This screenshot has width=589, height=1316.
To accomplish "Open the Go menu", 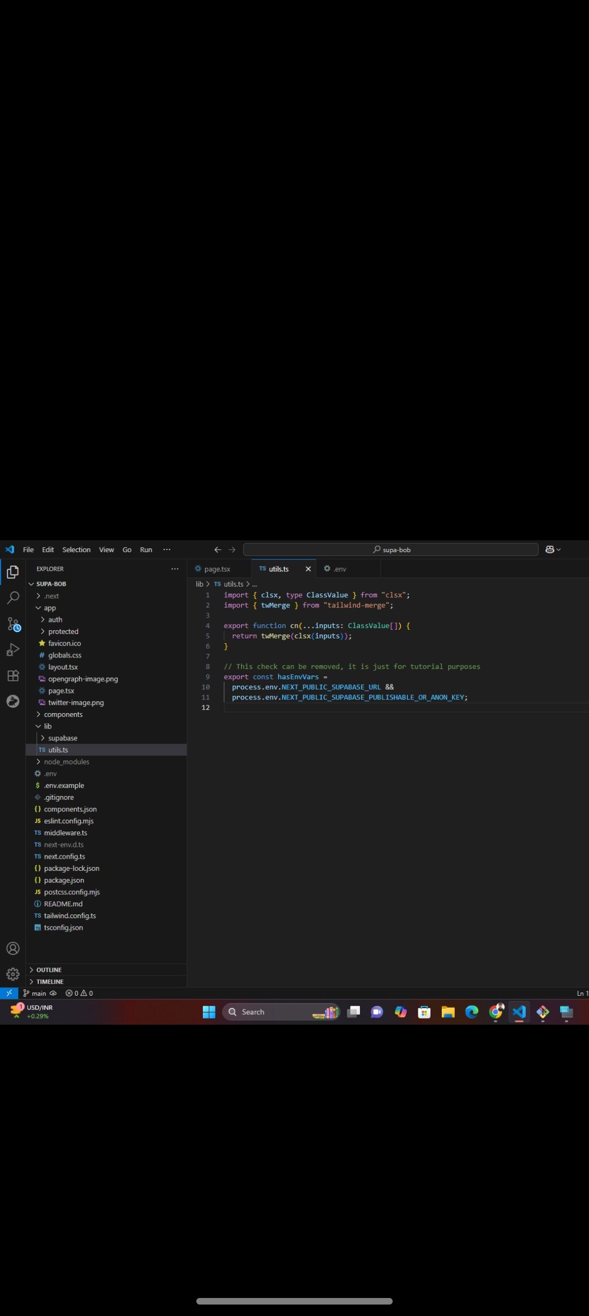I will [127, 549].
